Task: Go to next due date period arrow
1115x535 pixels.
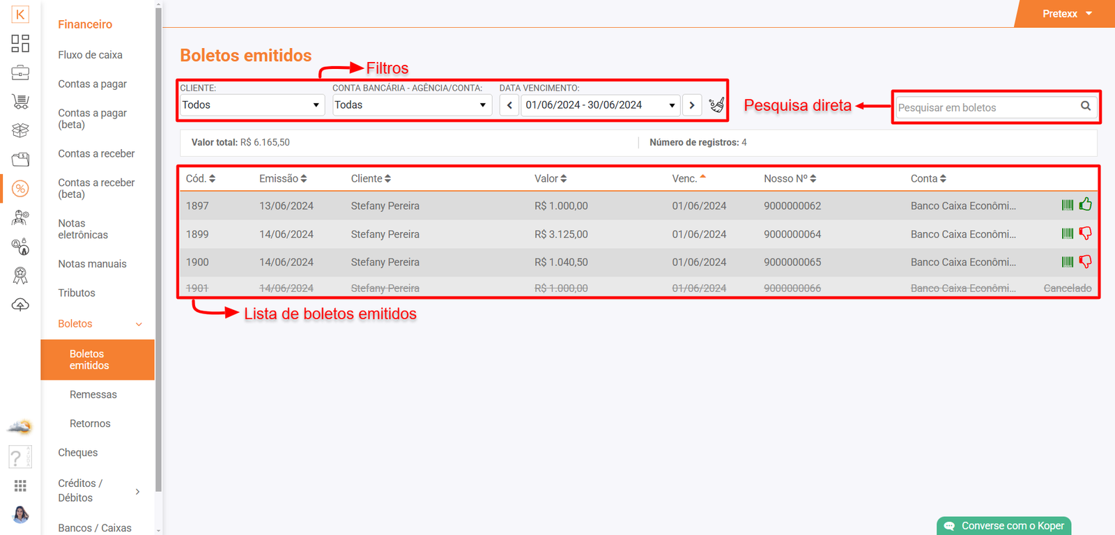Action: (691, 105)
